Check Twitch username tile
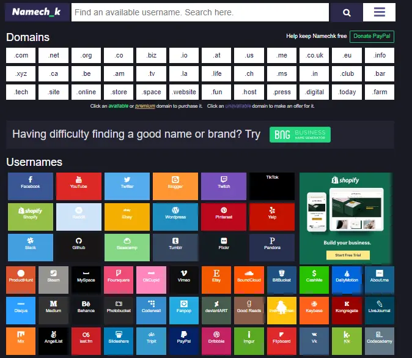Image resolution: width=412 pixels, height=358 pixels. pyautogui.click(x=224, y=186)
